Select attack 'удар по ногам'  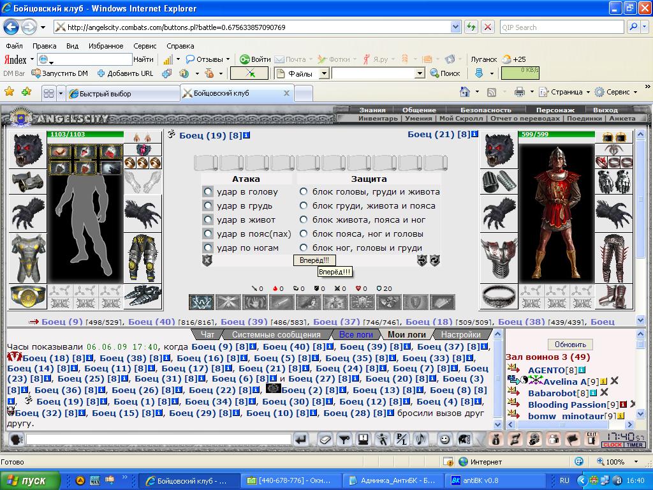207,248
